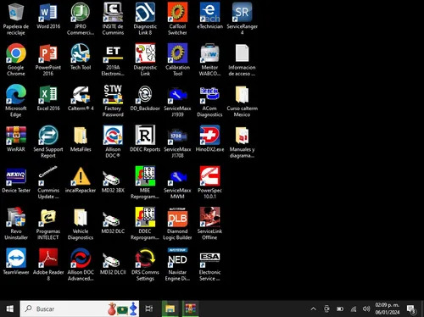This screenshot has width=424, height=317.
Task: Select the Excel 2016 shortcut
Action: point(48,97)
